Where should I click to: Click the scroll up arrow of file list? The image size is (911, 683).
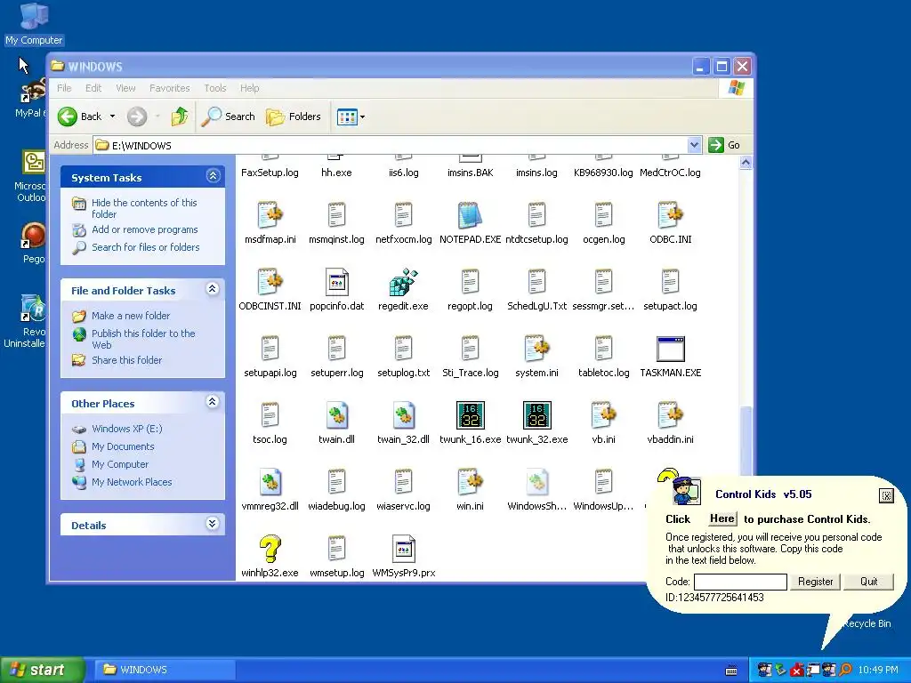point(746,164)
